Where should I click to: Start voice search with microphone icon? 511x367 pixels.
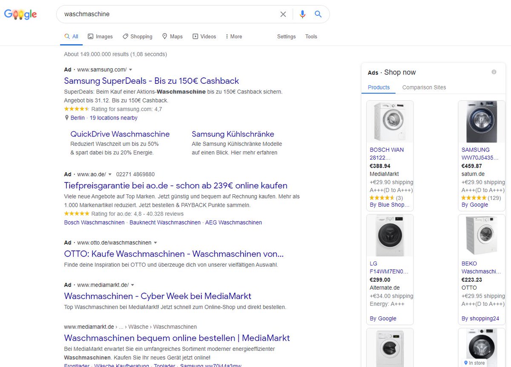point(302,14)
